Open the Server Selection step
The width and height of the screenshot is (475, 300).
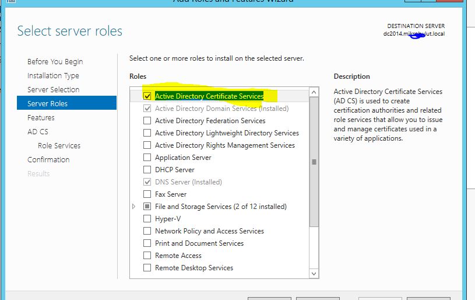pyautogui.click(x=53, y=89)
